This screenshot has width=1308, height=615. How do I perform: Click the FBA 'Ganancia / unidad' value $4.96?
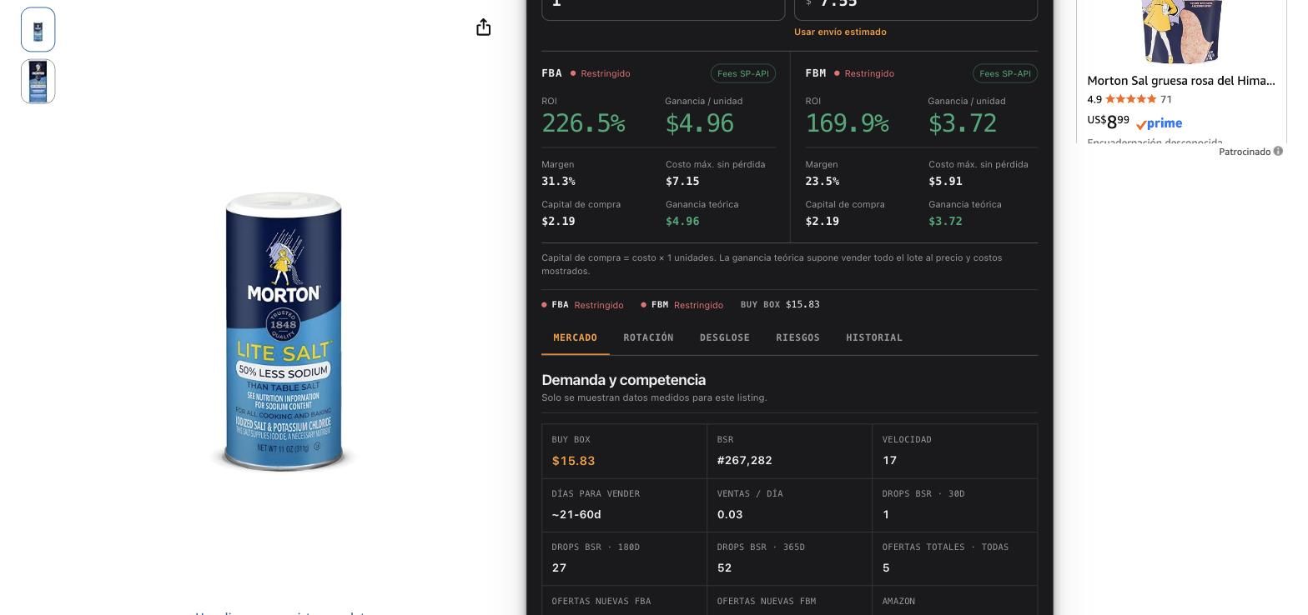(x=700, y=123)
